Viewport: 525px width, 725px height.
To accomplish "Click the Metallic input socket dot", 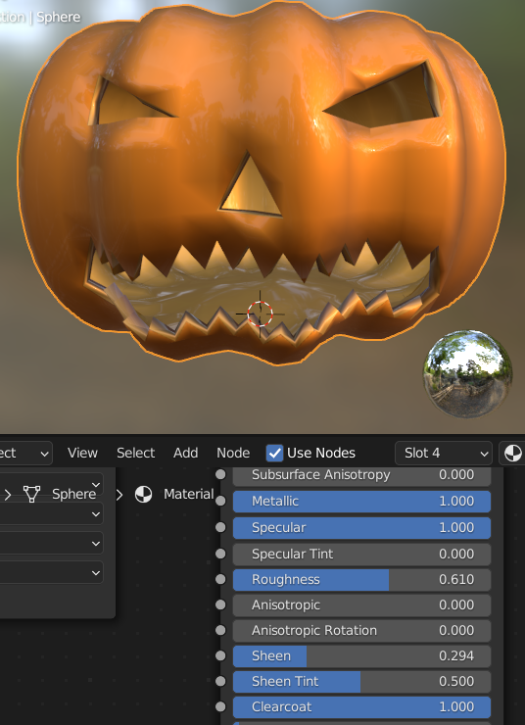I will pos(220,502).
